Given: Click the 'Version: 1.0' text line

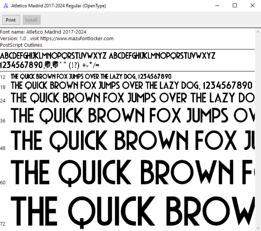Looking at the screenshot, I should point(57,39).
